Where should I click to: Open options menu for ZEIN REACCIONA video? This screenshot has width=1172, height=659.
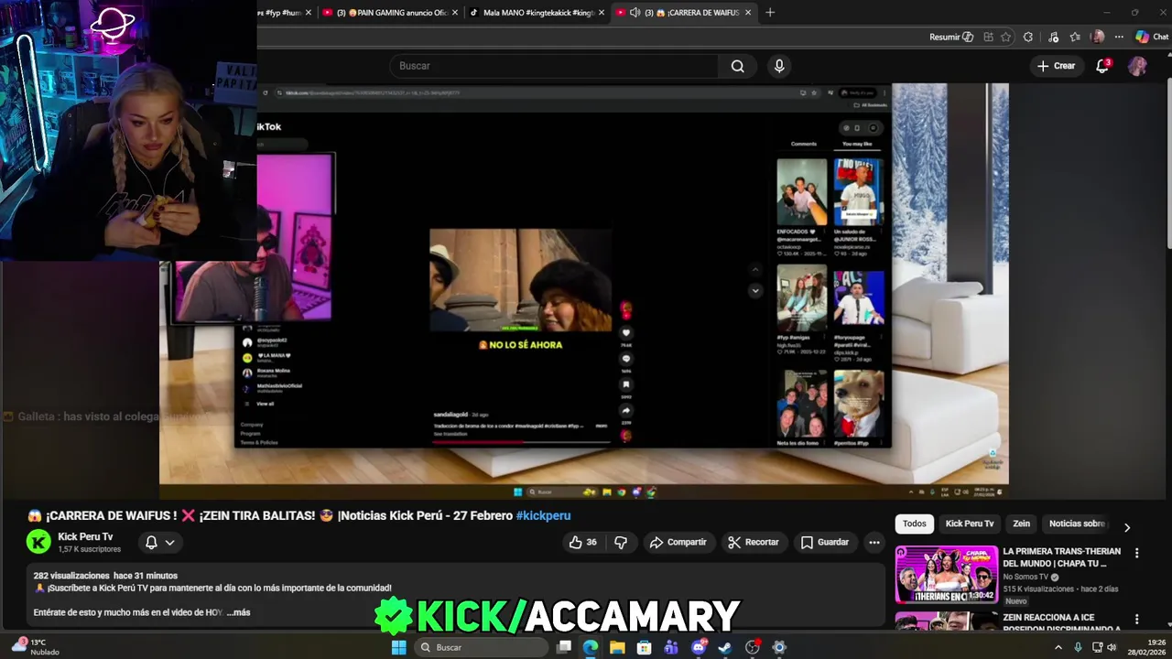pos(1136,620)
